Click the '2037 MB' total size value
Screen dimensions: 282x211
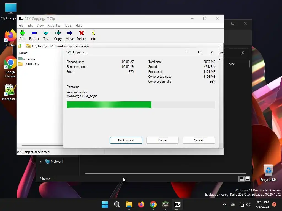(209, 62)
